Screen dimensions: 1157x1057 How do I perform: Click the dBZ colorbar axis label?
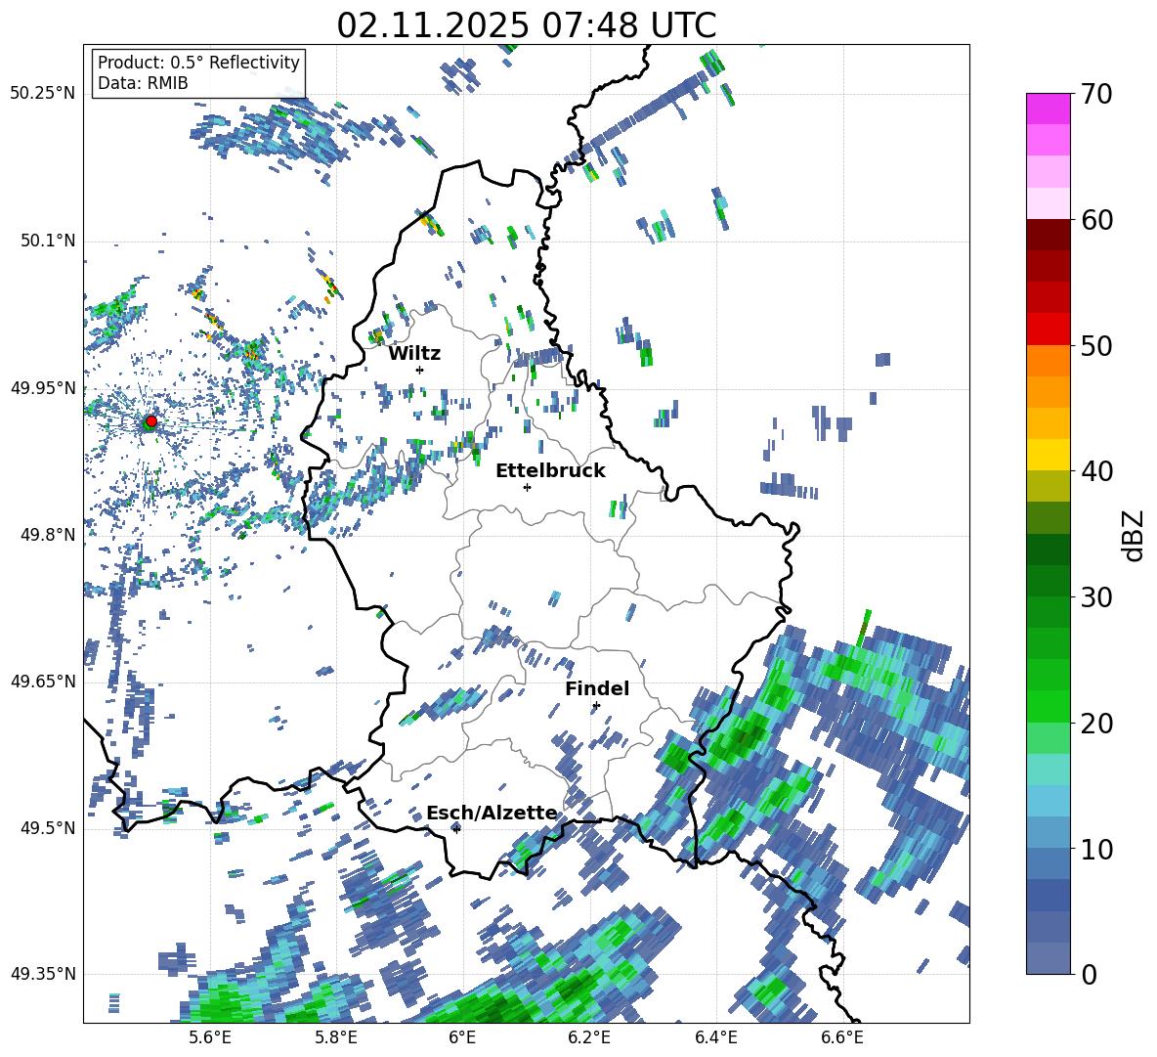pyautogui.click(x=1135, y=535)
